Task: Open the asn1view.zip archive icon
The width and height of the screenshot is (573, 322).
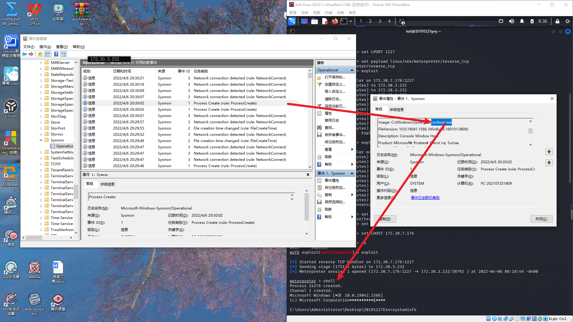Action: pos(81,15)
